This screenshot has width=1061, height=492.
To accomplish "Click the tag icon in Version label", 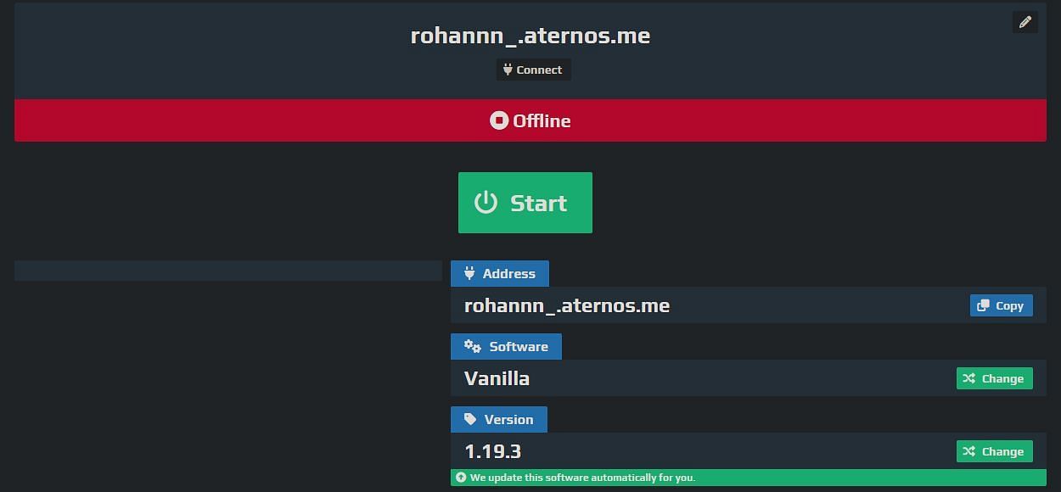I will click(470, 419).
